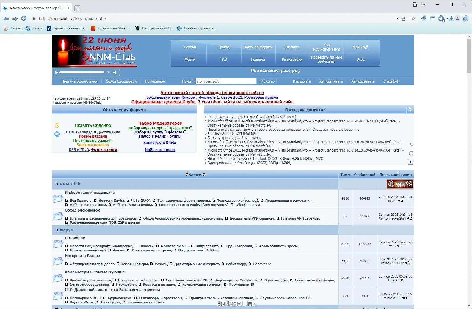Collapse the Форум category section
The width and height of the screenshot is (472, 309).
56,230
